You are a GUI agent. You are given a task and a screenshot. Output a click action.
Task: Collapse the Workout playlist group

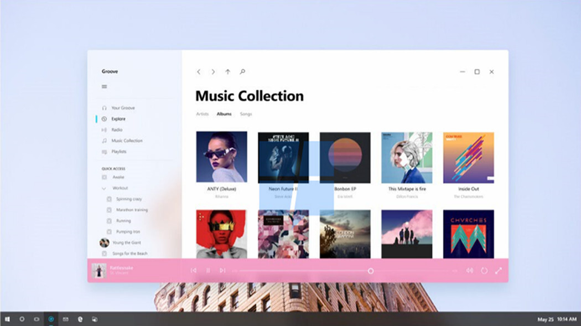coord(105,188)
